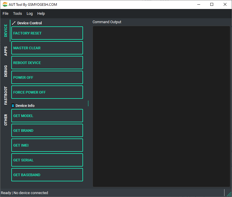Switch to the DEVICE sidebar tab

(5, 30)
